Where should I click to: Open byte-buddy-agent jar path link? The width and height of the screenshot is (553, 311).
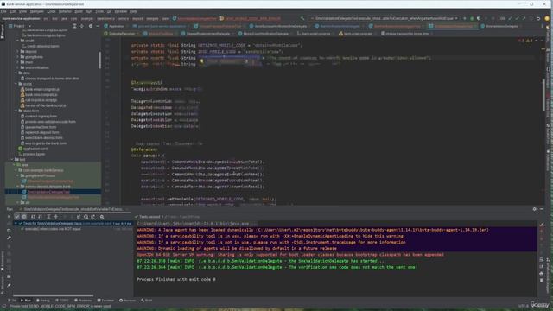(x=372, y=230)
